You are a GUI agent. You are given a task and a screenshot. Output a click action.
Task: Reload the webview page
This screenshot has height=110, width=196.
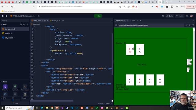coord(116,25)
